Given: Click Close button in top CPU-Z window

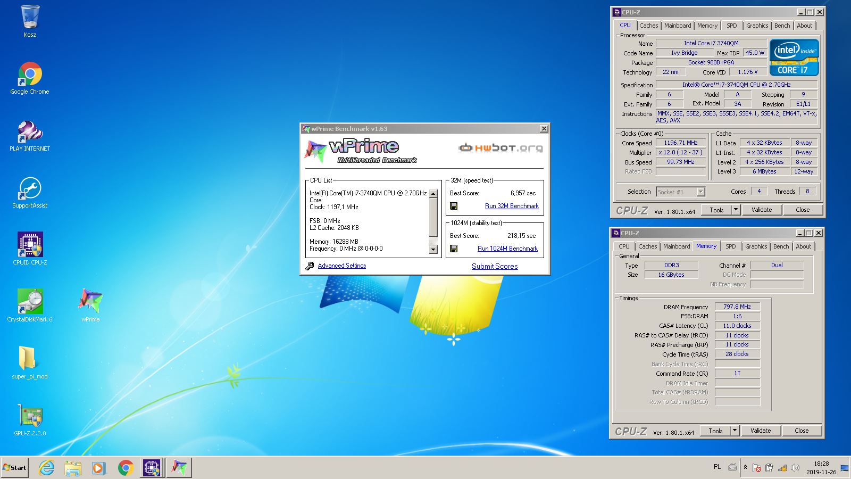Looking at the screenshot, I should coord(803,210).
